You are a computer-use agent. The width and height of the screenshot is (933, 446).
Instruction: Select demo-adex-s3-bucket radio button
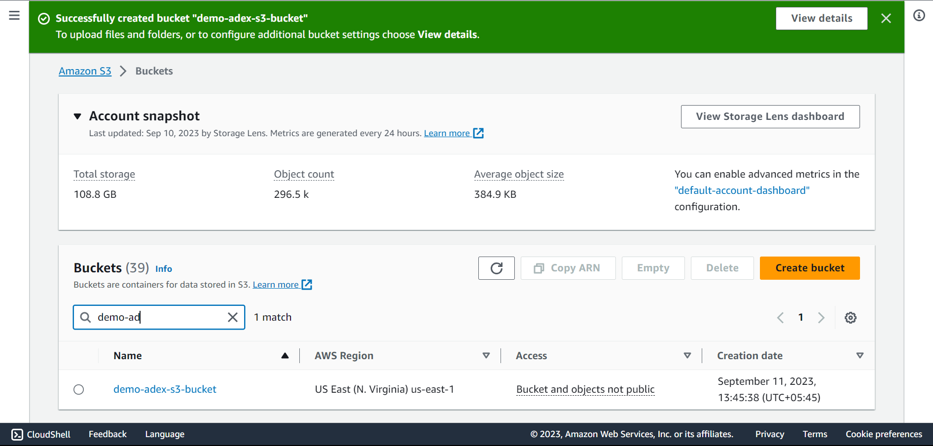[x=79, y=390]
